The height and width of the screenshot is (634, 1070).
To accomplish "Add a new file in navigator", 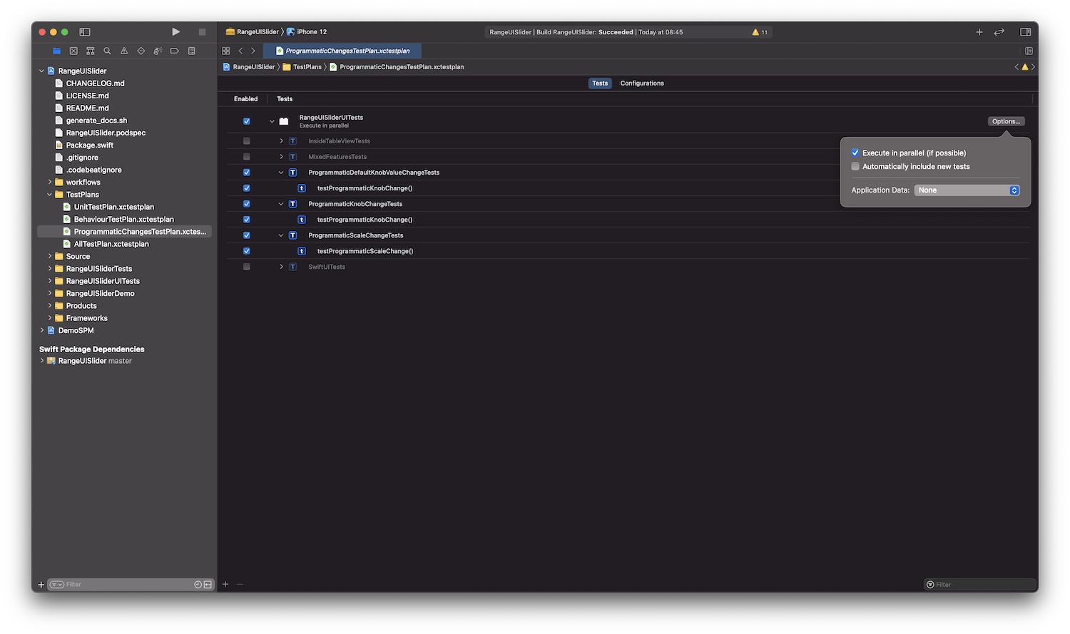I will 41,585.
